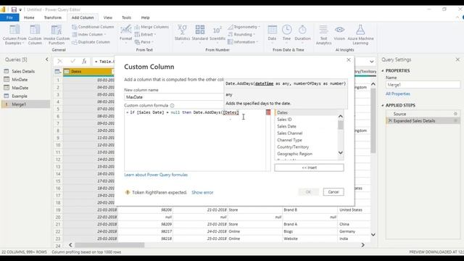464x261 pixels.
Task: Open gear settings for Source step
Action: pyautogui.click(x=455, y=114)
